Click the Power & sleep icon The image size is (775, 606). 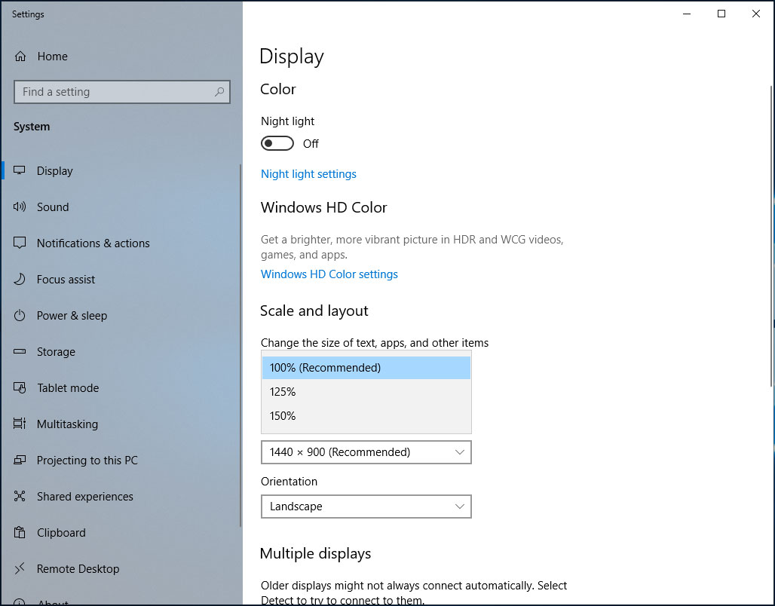pos(20,315)
